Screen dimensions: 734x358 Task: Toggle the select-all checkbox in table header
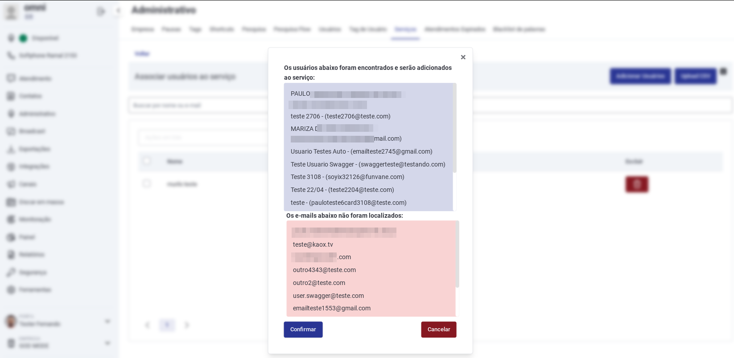coord(147,161)
